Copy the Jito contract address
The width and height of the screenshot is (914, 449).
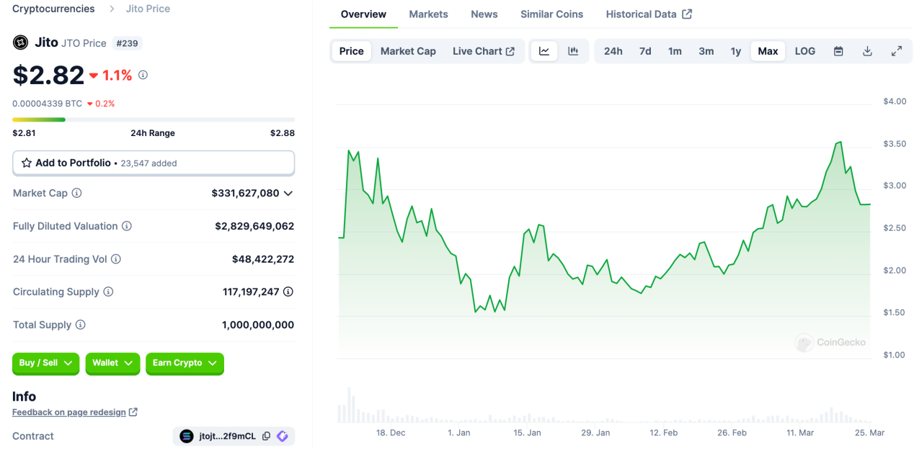(x=267, y=436)
